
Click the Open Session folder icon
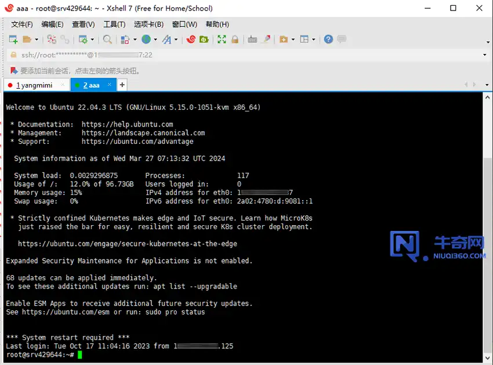(27, 39)
